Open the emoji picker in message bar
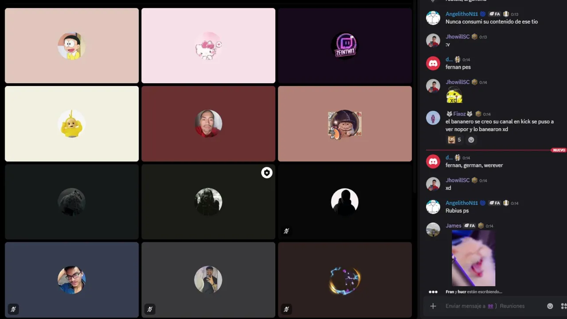Viewport: 567px width, 319px height. point(550,306)
